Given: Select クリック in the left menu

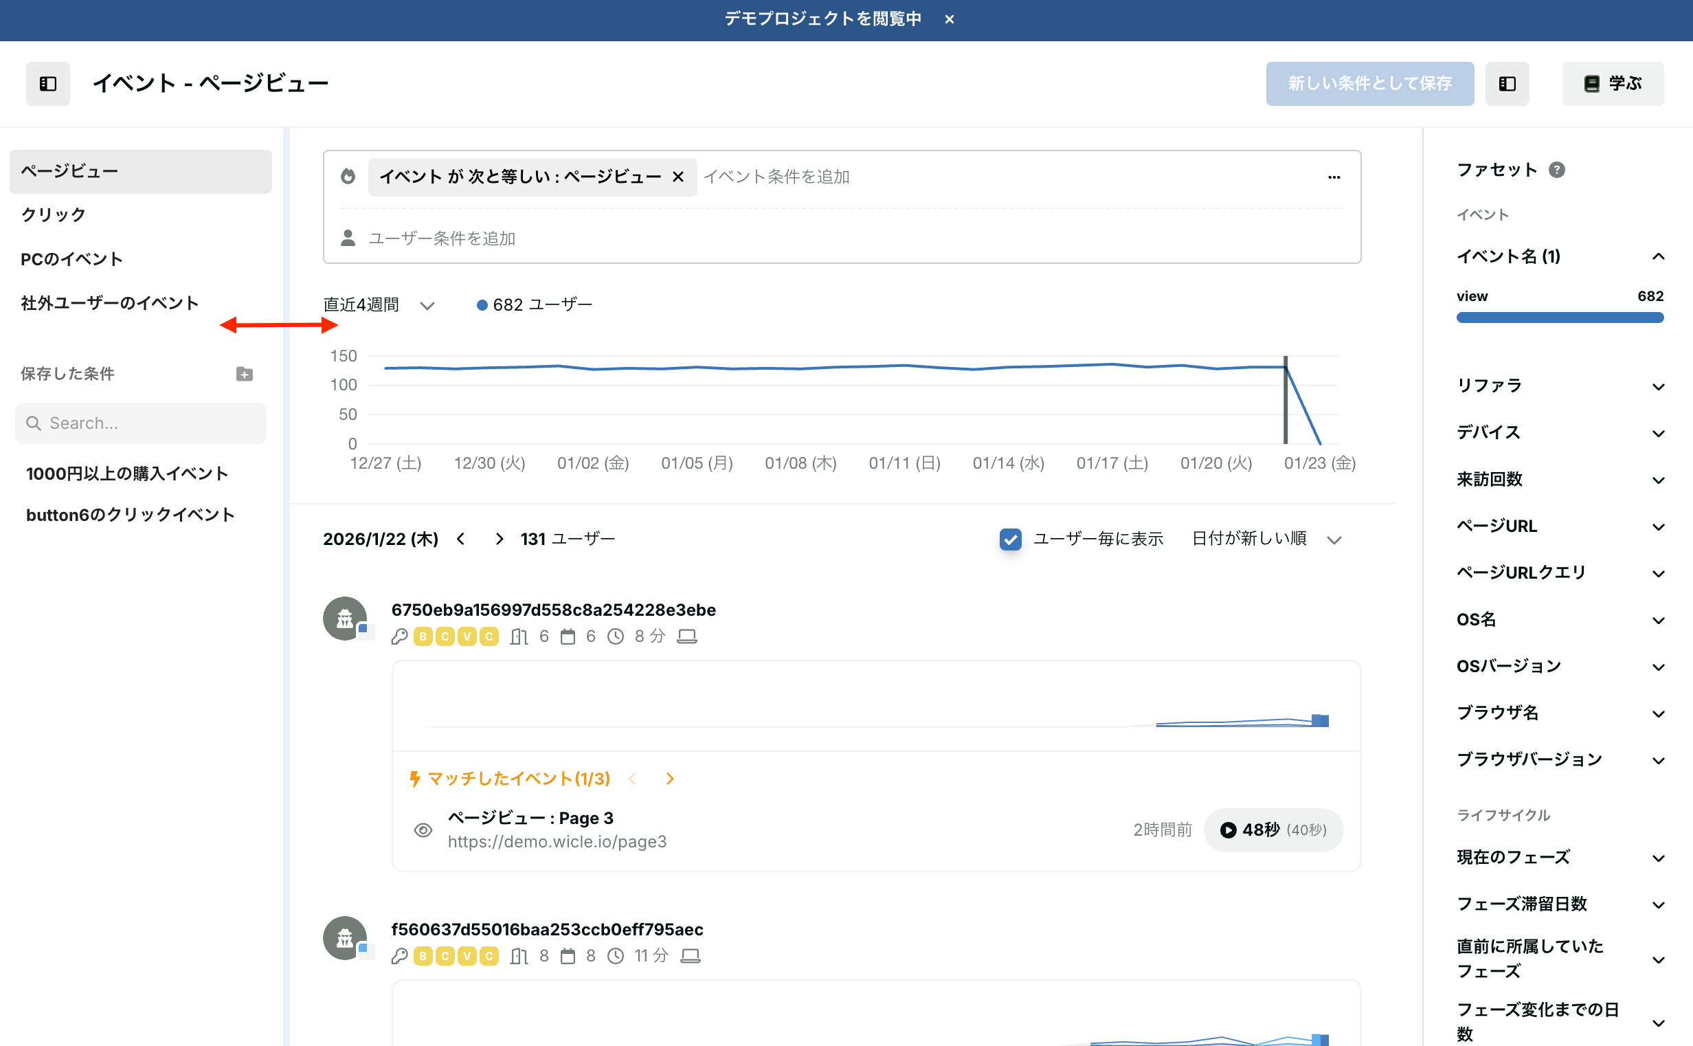Looking at the screenshot, I should [54, 214].
